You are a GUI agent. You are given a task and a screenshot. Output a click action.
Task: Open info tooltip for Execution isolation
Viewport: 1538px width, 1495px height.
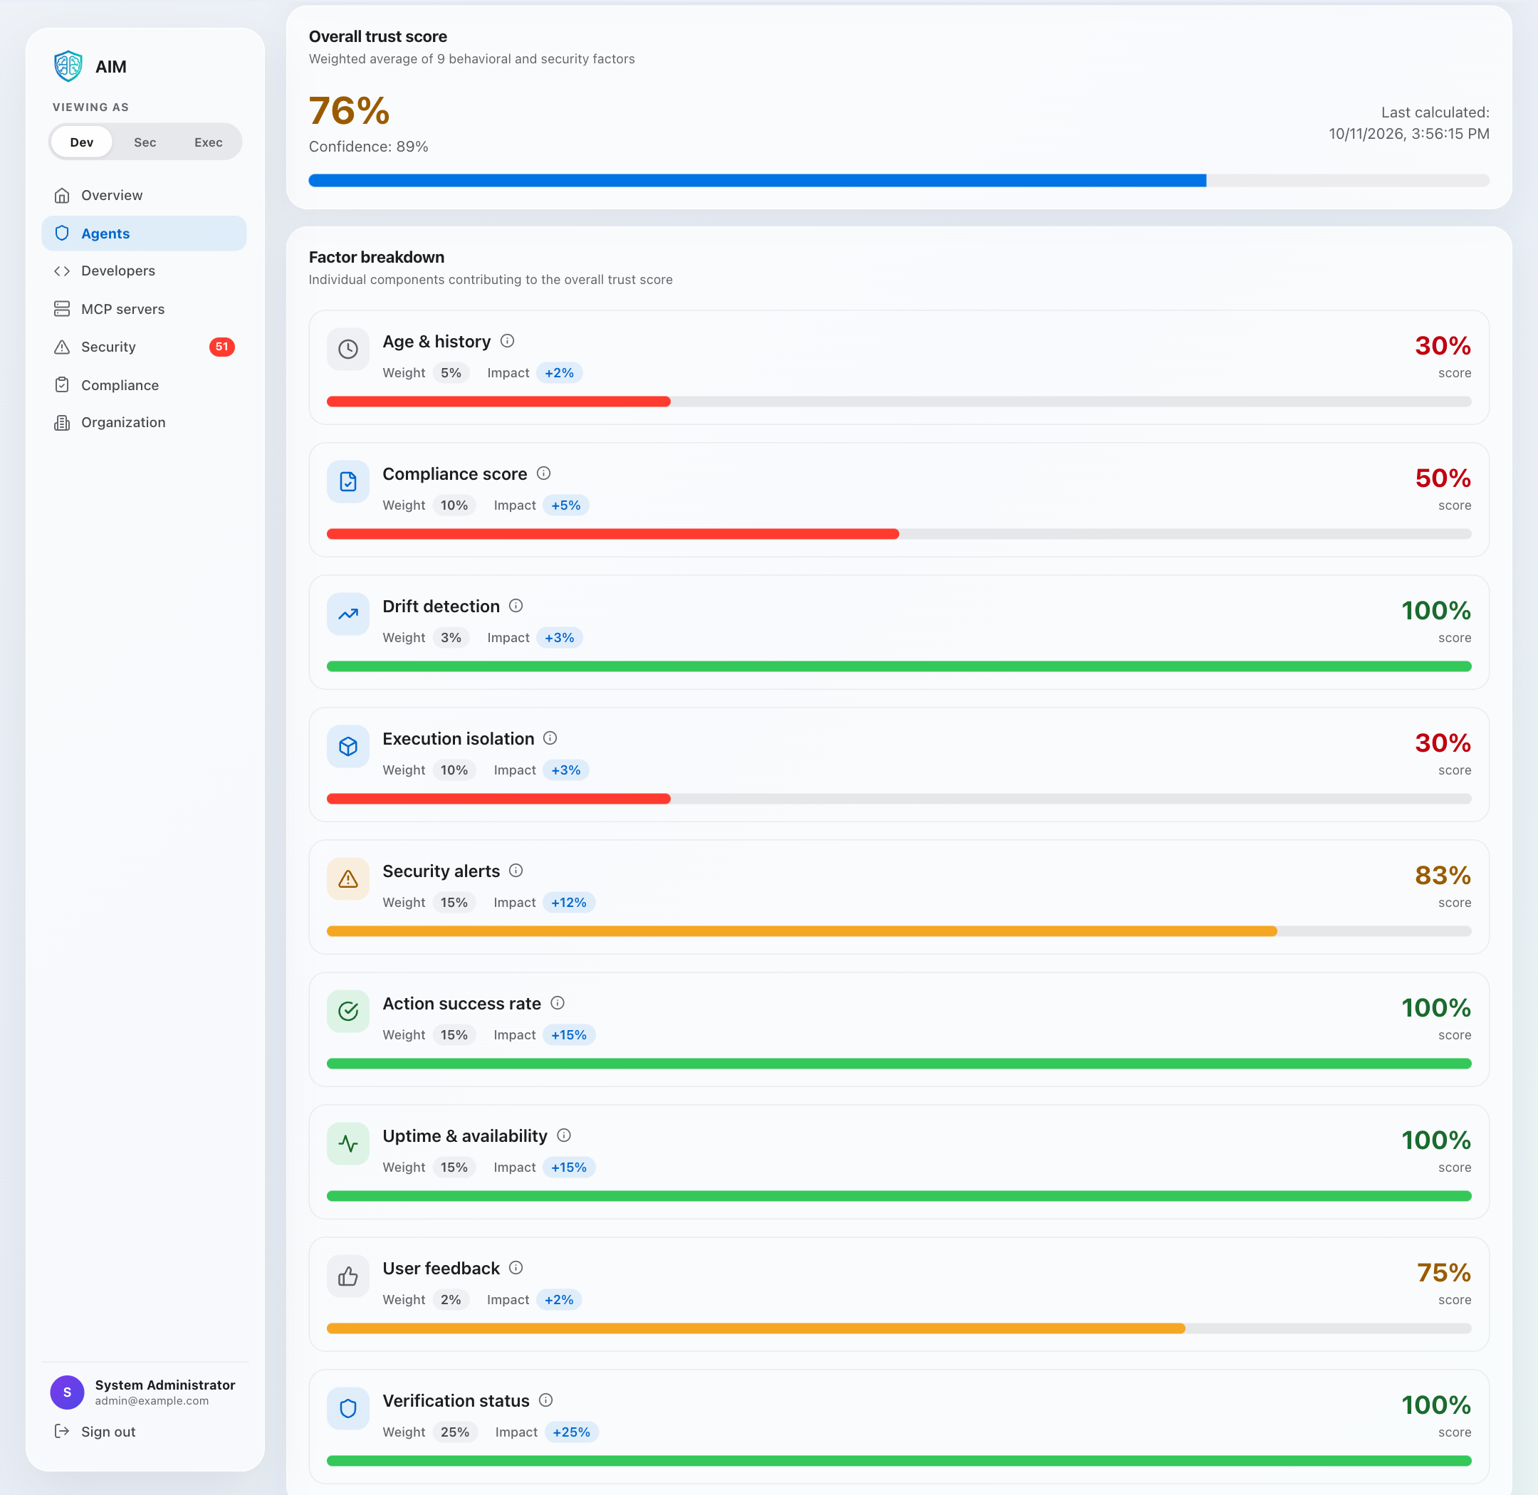coord(550,738)
